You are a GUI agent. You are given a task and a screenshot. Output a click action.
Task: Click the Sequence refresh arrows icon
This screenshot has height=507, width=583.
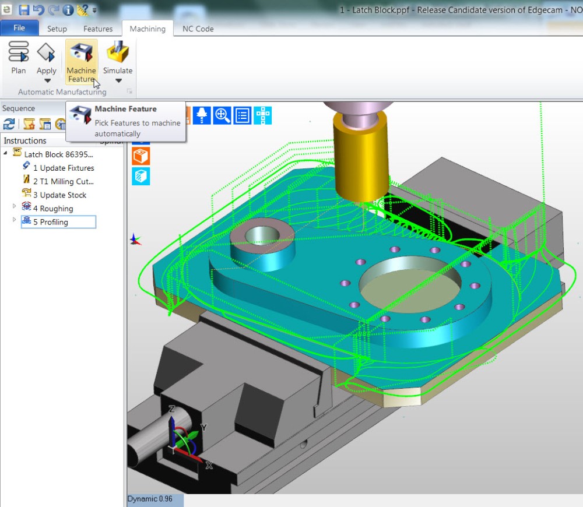[x=9, y=124]
